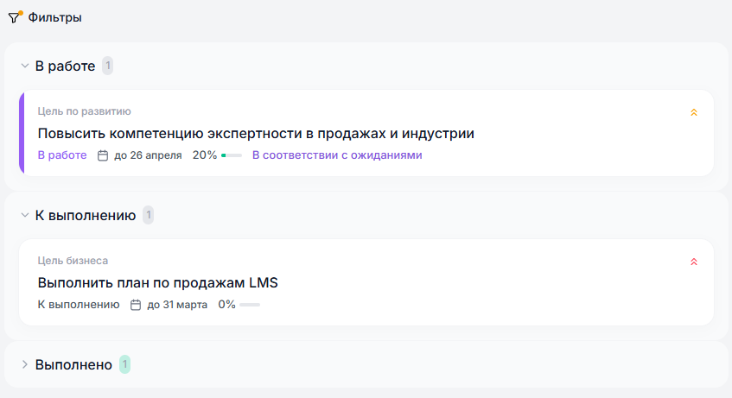732x398 pixels.
Task: Collapse the 'К выполнению' section chevron
Action: click(x=24, y=215)
